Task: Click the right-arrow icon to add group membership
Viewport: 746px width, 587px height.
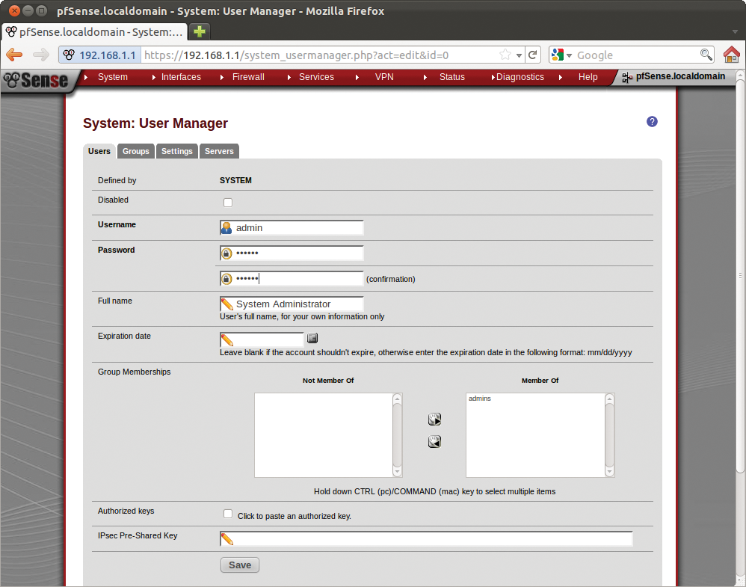Action: point(434,419)
